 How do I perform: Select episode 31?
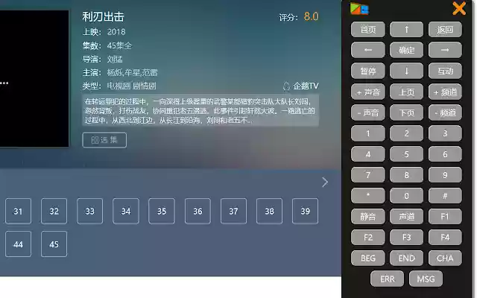click(18, 212)
